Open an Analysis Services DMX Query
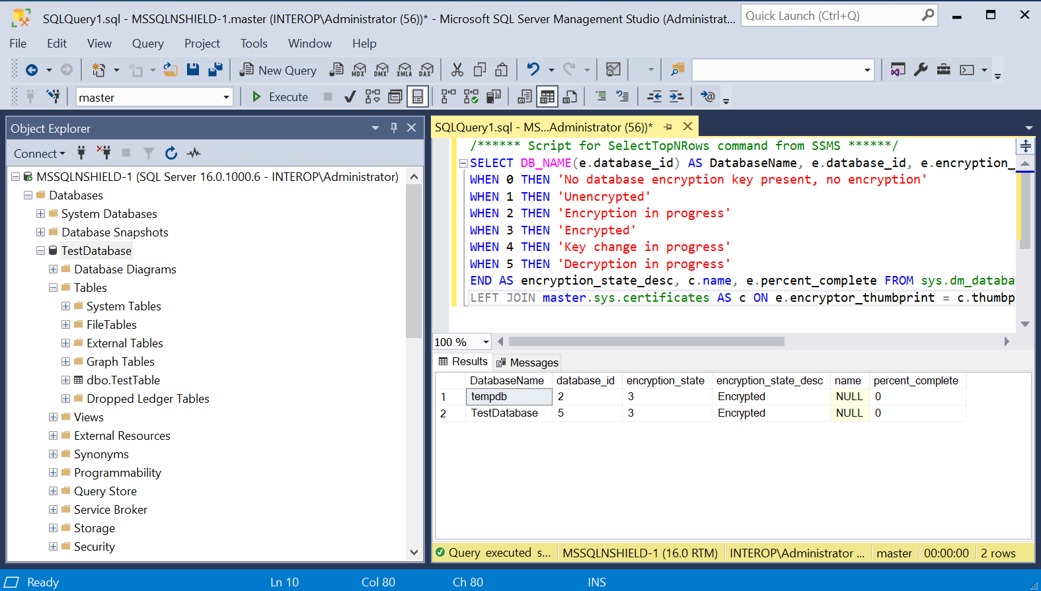1041x591 pixels. [381, 69]
